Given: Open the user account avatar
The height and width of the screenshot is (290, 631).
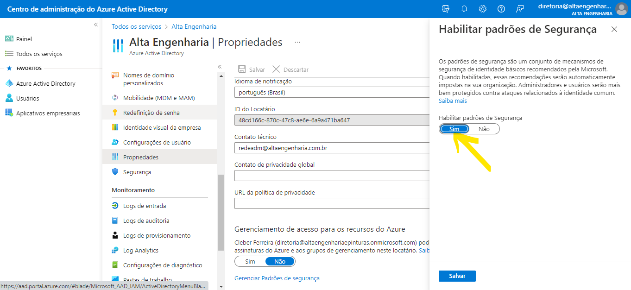Looking at the screenshot, I should click(621, 9).
